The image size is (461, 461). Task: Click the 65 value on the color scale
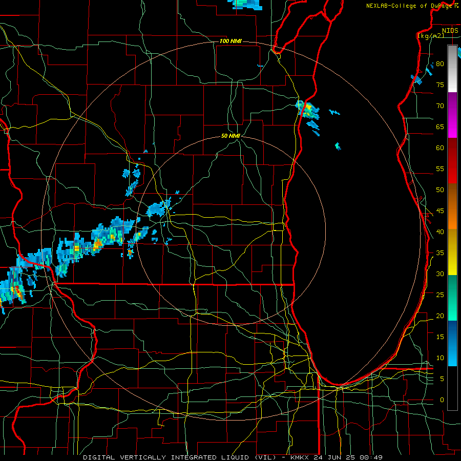tap(440, 127)
